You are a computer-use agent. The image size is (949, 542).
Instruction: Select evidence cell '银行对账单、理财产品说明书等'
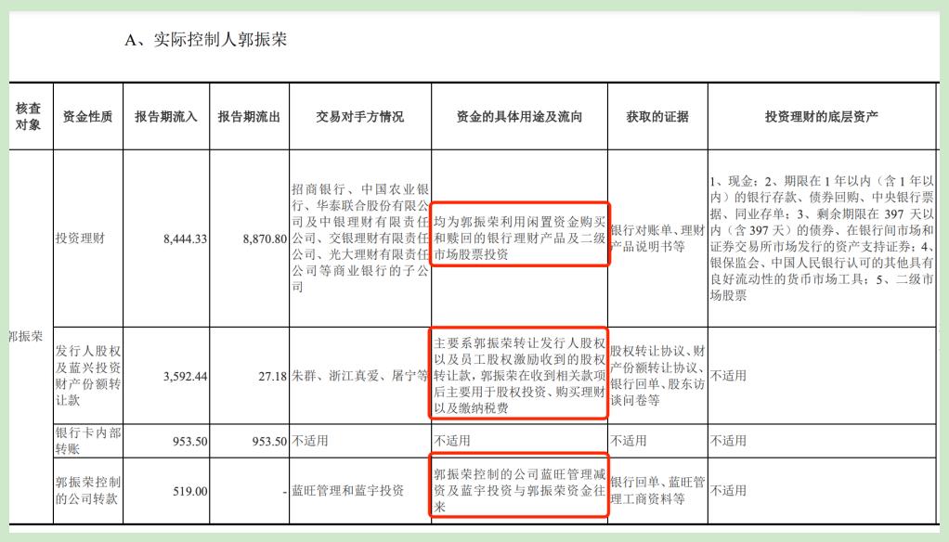[657, 239]
